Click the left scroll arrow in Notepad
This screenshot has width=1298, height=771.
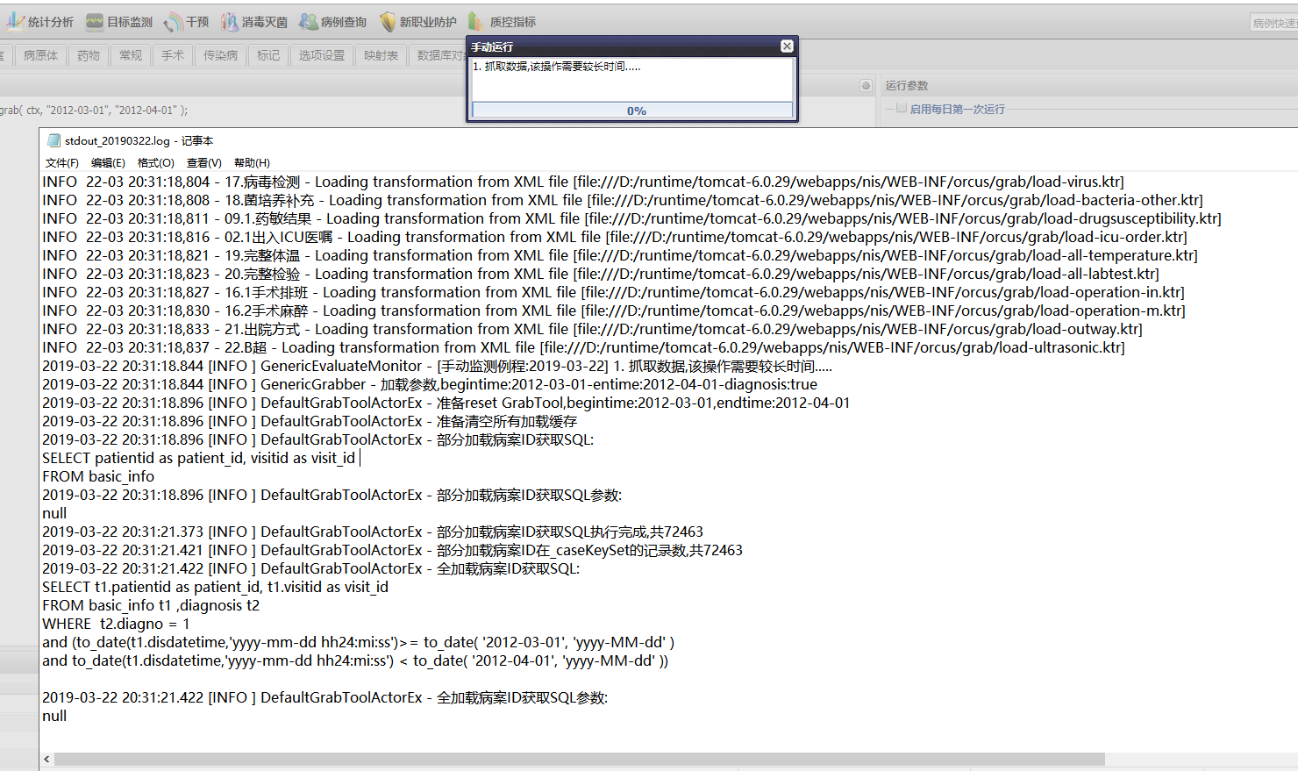click(46, 759)
